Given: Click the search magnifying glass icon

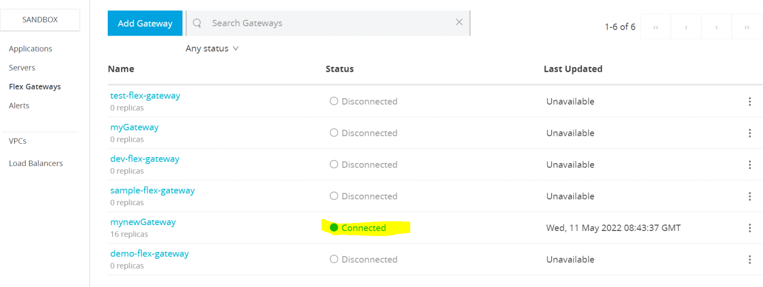Looking at the screenshot, I should point(197,23).
